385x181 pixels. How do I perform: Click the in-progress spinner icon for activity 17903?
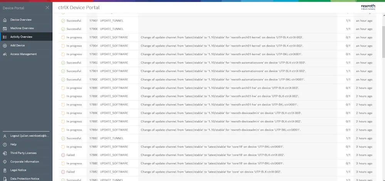click(x=63, y=54)
